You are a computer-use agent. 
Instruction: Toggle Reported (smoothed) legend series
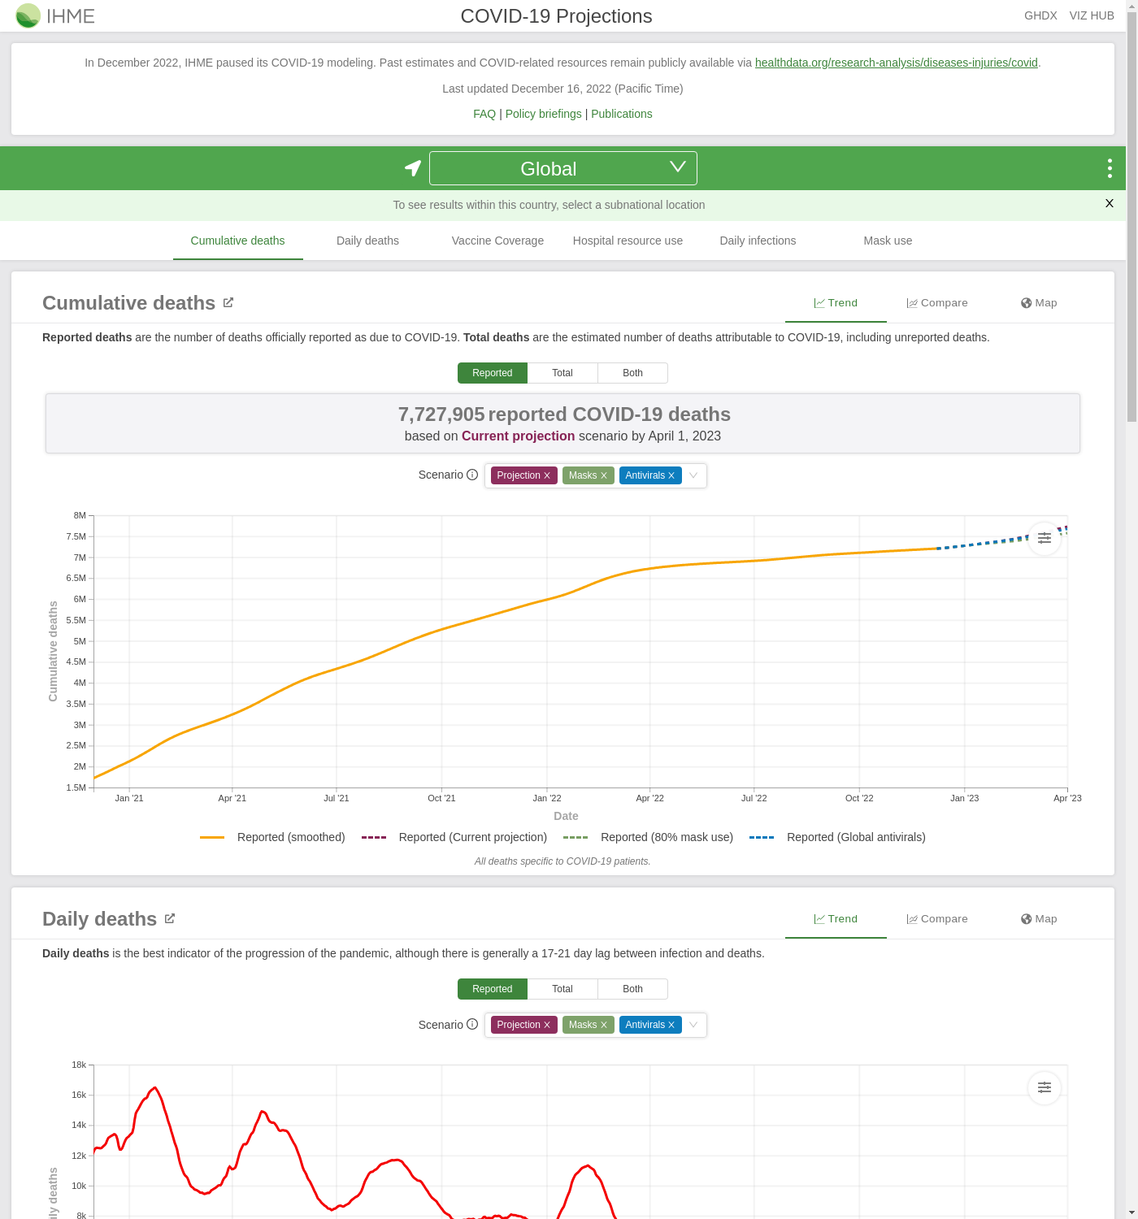pos(273,837)
